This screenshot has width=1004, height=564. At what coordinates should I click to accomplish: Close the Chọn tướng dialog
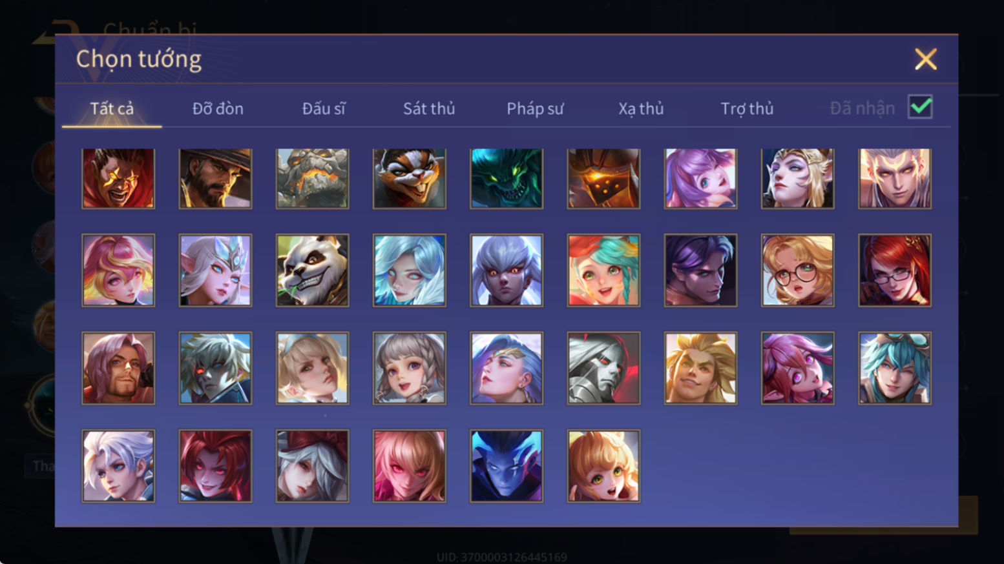pos(925,59)
